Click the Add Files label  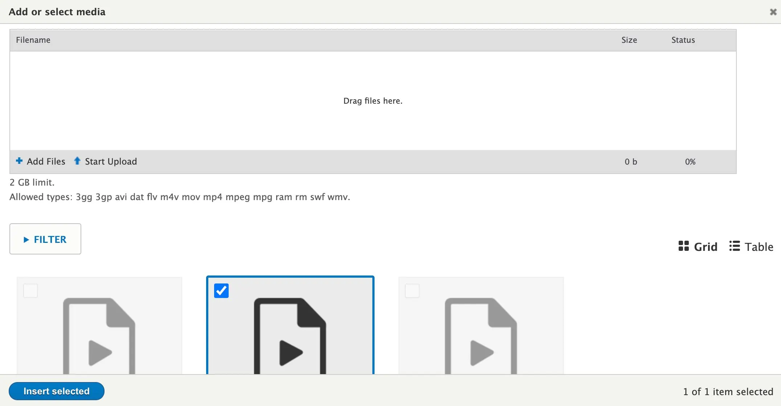pos(46,161)
